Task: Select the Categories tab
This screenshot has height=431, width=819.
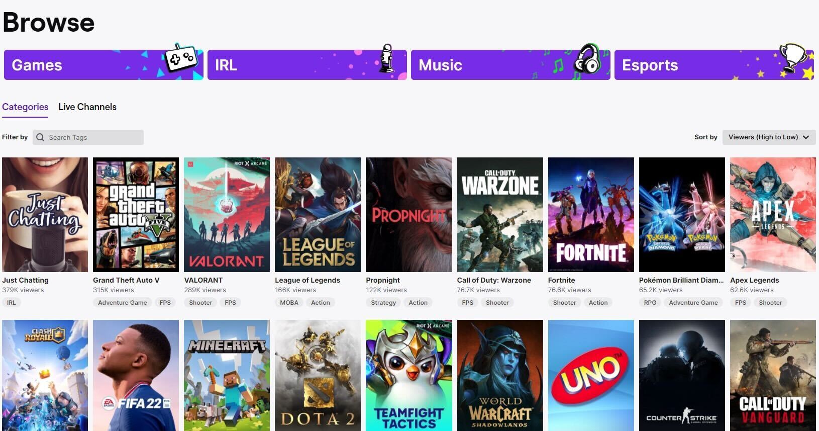Action: pos(25,107)
